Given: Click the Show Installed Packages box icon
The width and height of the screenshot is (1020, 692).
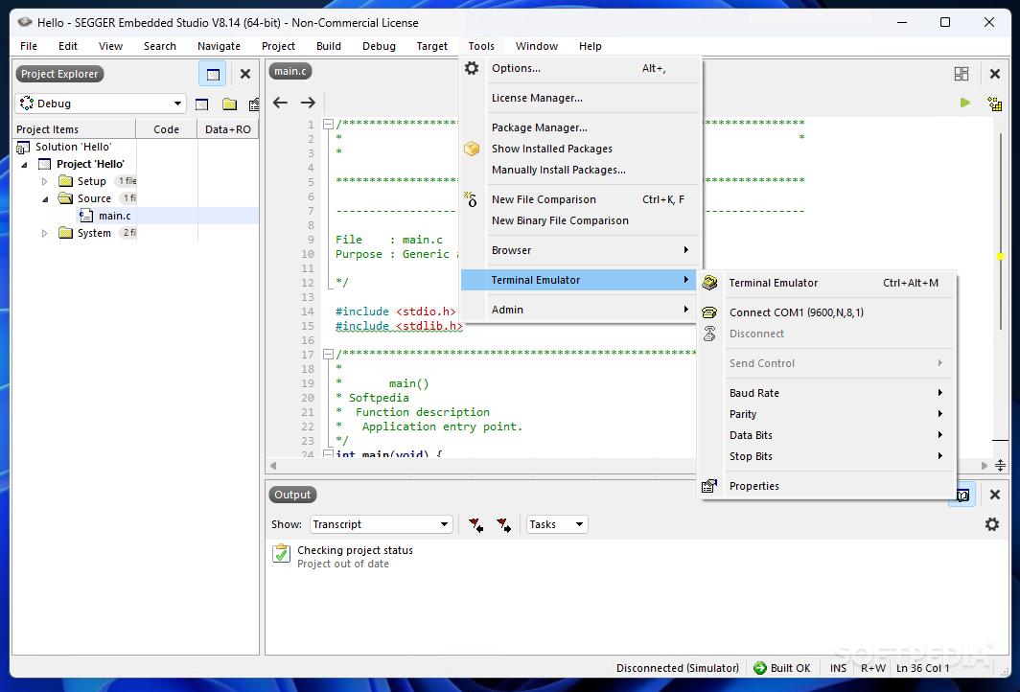Looking at the screenshot, I should tap(472, 149).
